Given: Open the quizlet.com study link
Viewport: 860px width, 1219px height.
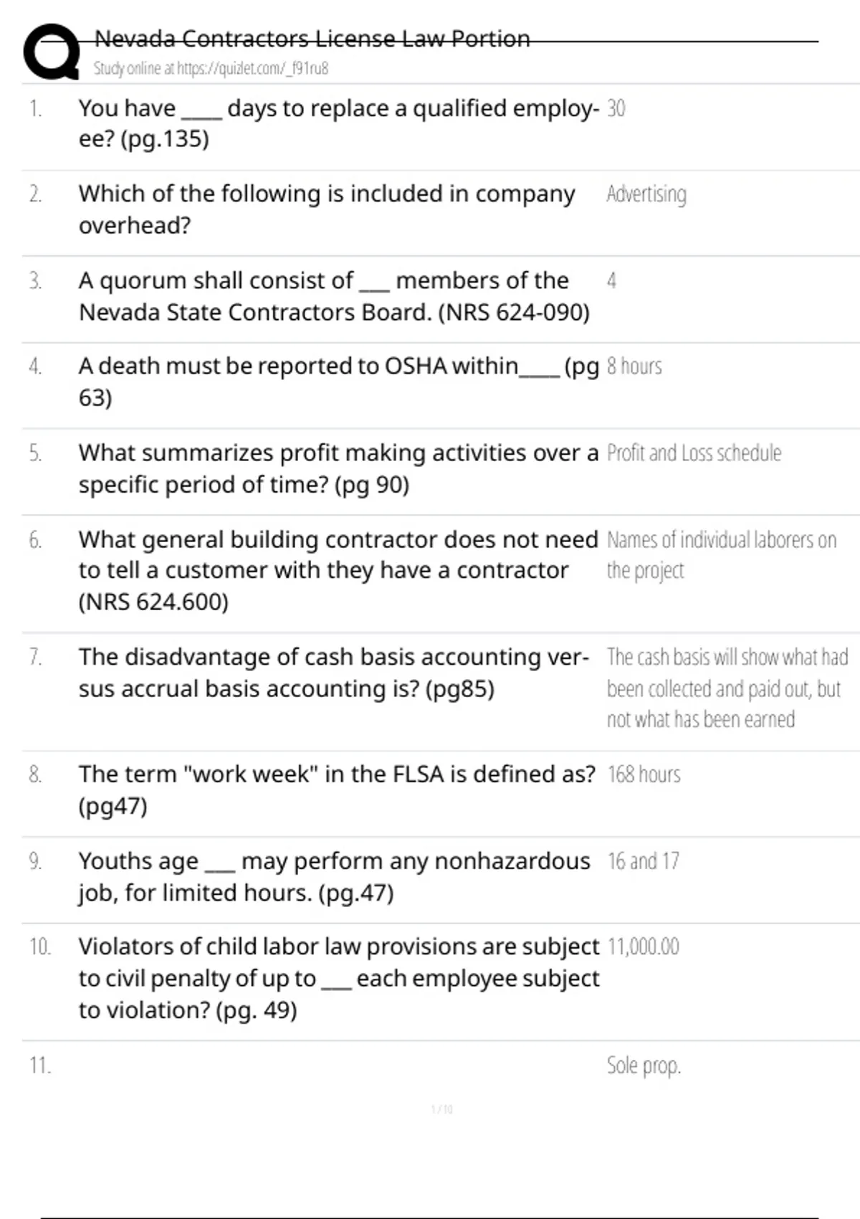Looking at the screenshot, I should (x=211, y=69).
